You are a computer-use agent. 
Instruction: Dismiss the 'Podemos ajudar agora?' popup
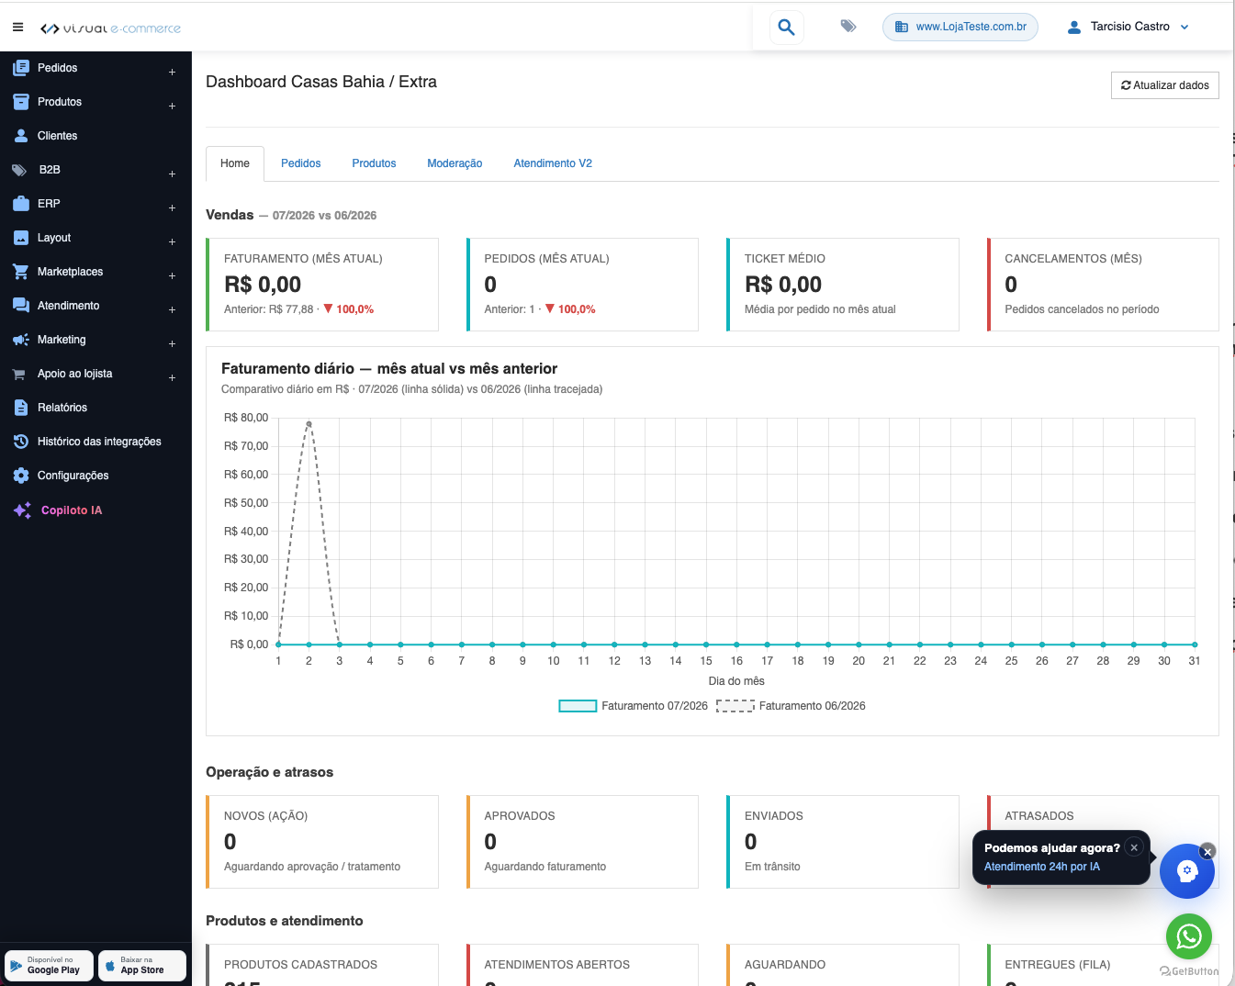coord(1135,847)
